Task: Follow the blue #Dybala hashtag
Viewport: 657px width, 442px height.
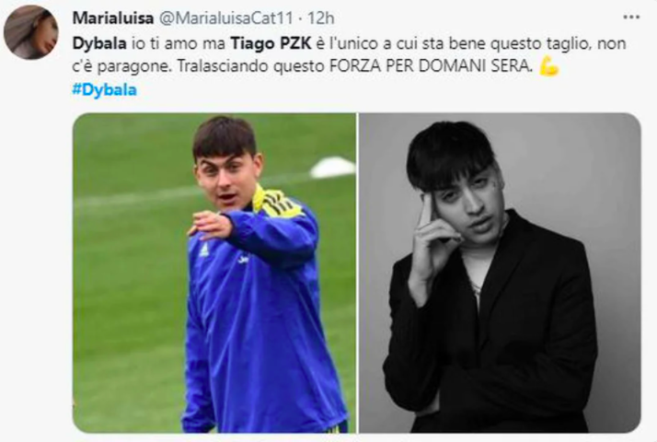Action: pos(104,89)
